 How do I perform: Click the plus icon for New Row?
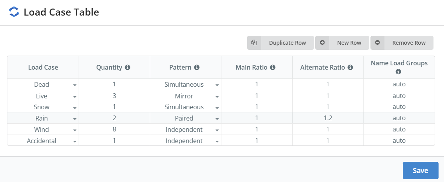tap(322, 43)
